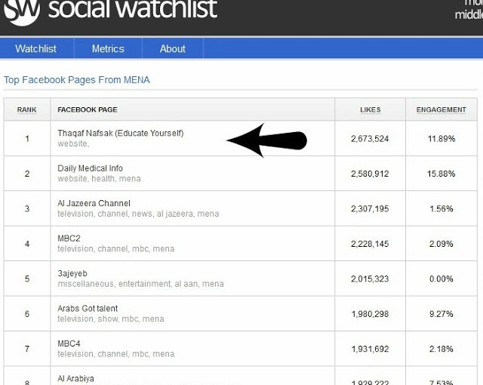Click rank cell of Arabs Got talent row
Image resolution: width=483 pixels, height=385 pixels.
coord(27,314)
